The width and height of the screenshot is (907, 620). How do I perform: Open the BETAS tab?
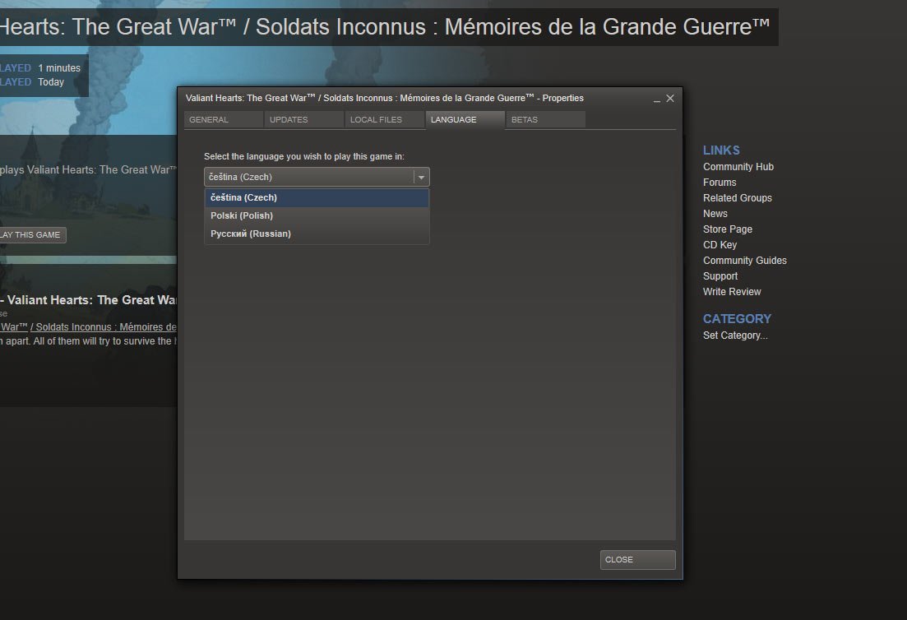pos(545,120)
